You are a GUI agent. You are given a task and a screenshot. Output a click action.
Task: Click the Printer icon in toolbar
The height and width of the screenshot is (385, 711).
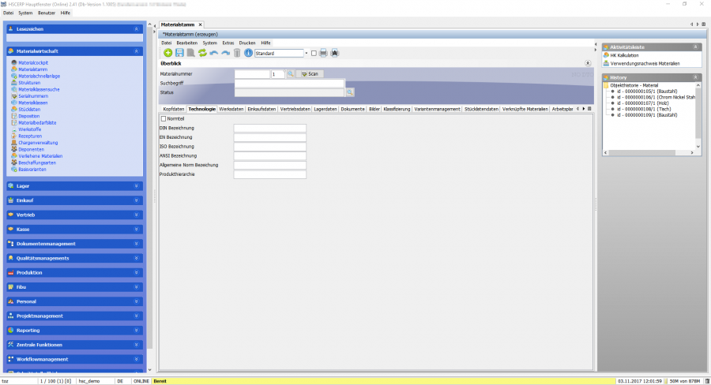point(323,53)
